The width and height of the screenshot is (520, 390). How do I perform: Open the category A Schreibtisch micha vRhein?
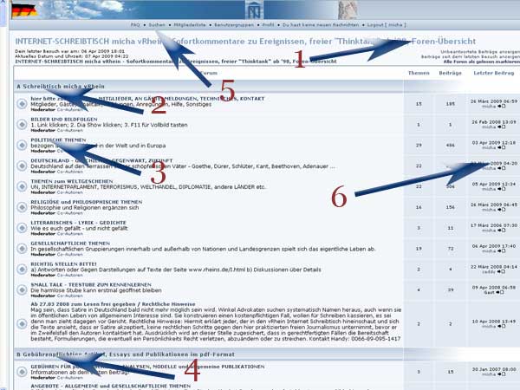tap(61, 86)
